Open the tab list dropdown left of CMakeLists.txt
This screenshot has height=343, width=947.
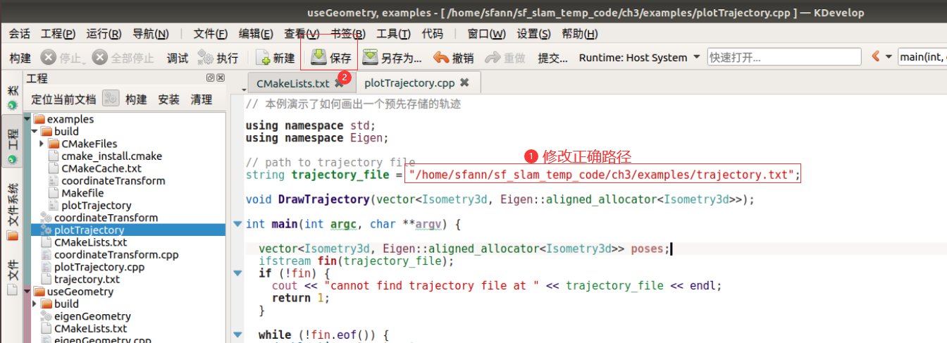[245, 89]
